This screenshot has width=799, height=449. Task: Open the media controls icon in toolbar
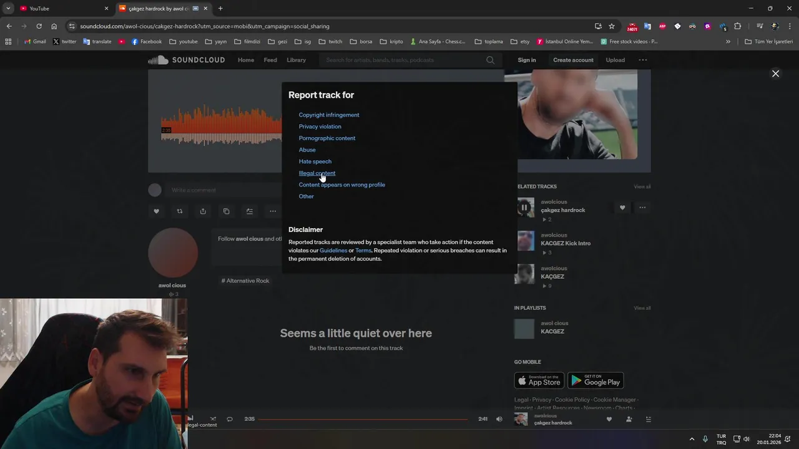[x=760, y=26]
